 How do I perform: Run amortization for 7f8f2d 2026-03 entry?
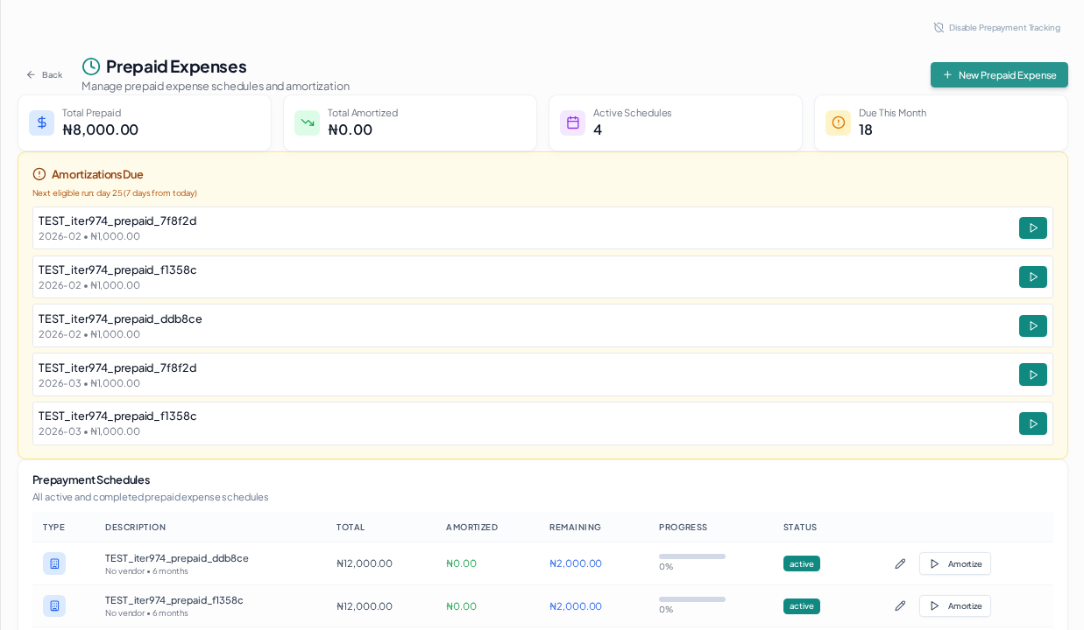(x=1033, y=374)
